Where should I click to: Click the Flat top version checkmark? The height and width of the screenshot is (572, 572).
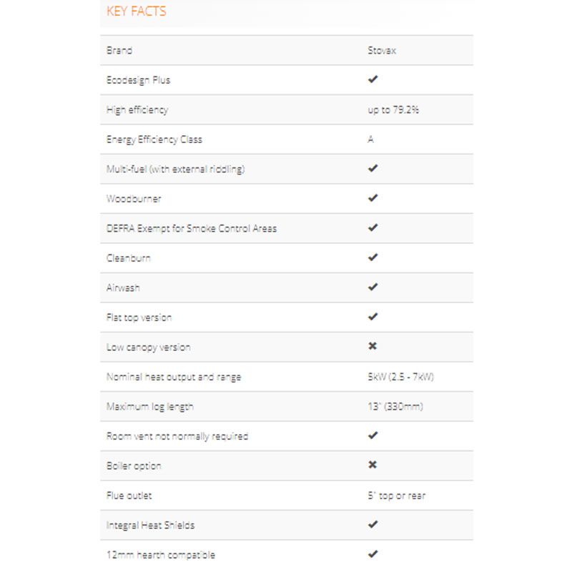tap(373, 317)
